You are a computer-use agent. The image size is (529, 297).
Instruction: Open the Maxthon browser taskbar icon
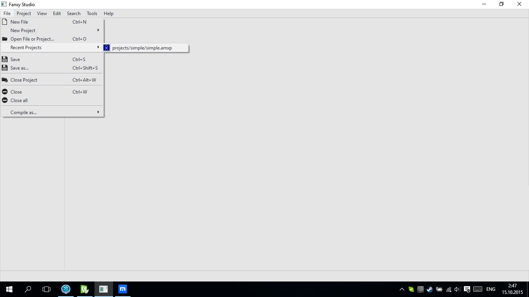tap(123, 289)
